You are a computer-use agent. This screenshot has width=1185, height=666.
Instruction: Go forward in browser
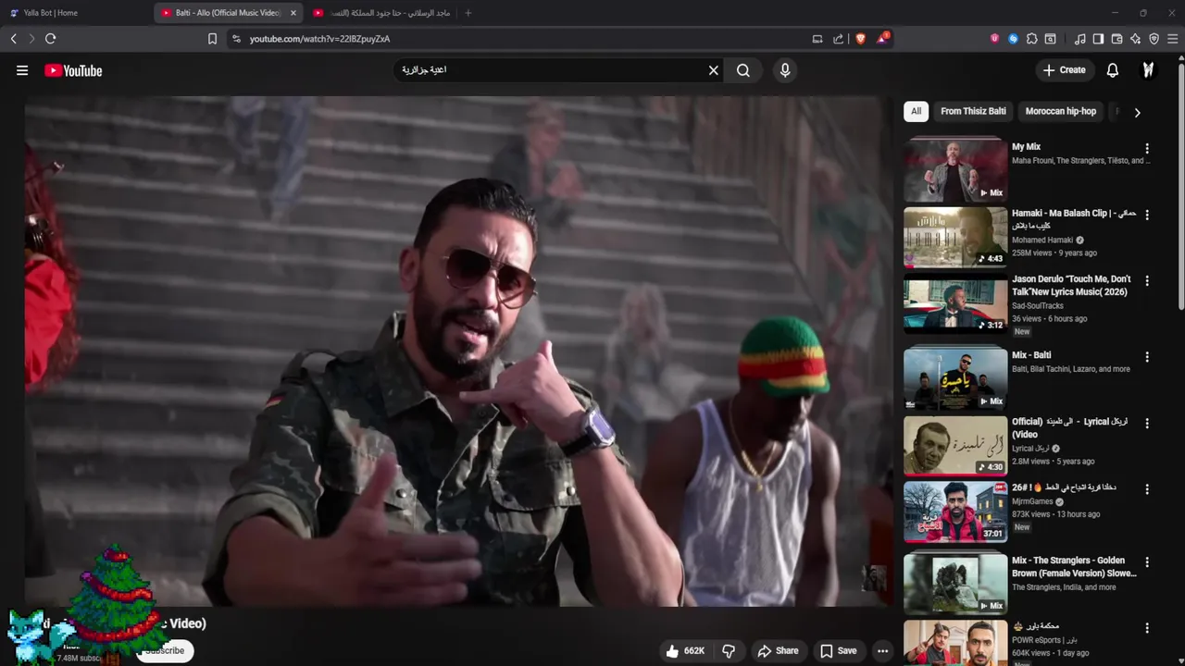tap(31, 39)
